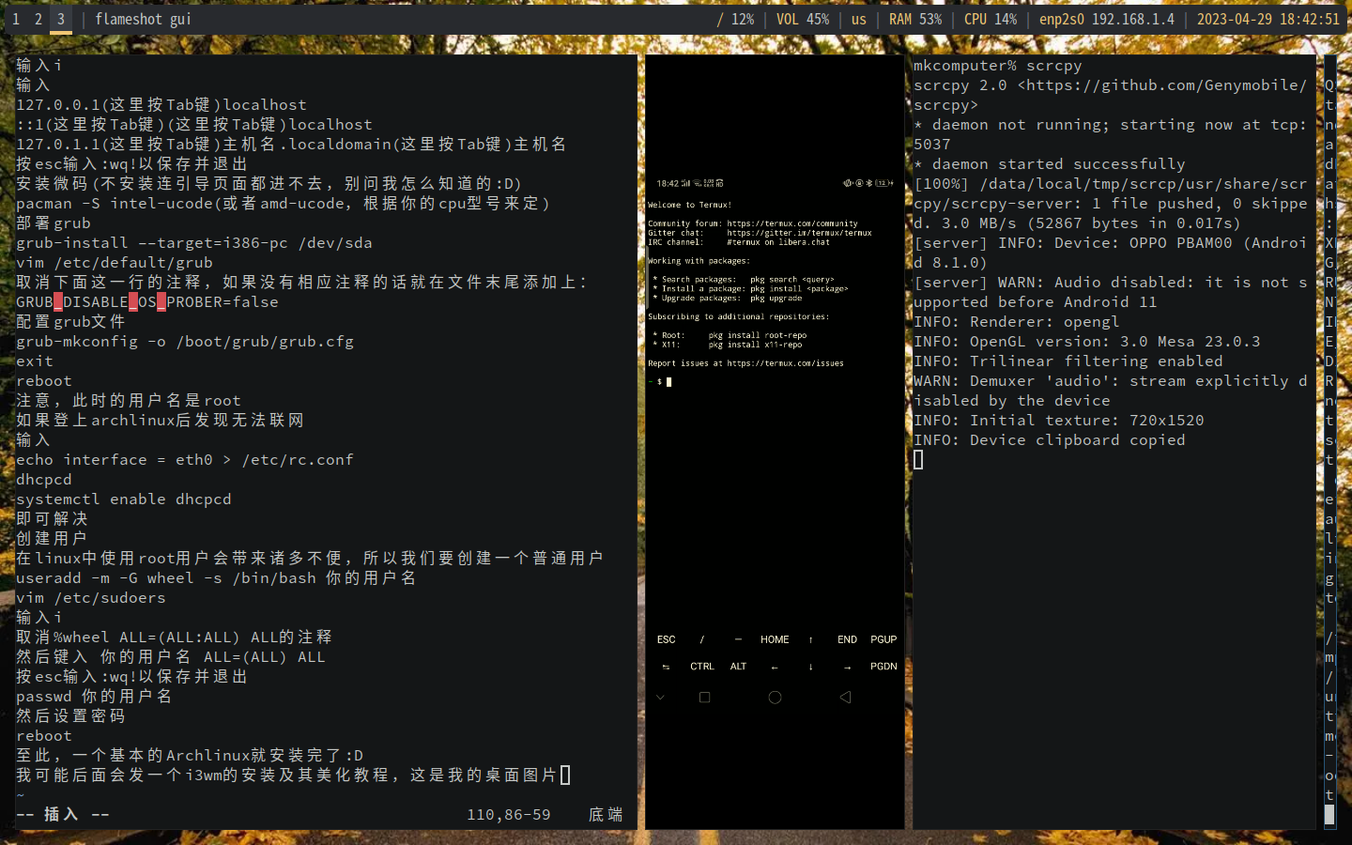Click vim line 'useradd -m -G wheel'
The width and height of the screenshot is (1352, 845).
[x=216, y=578]
